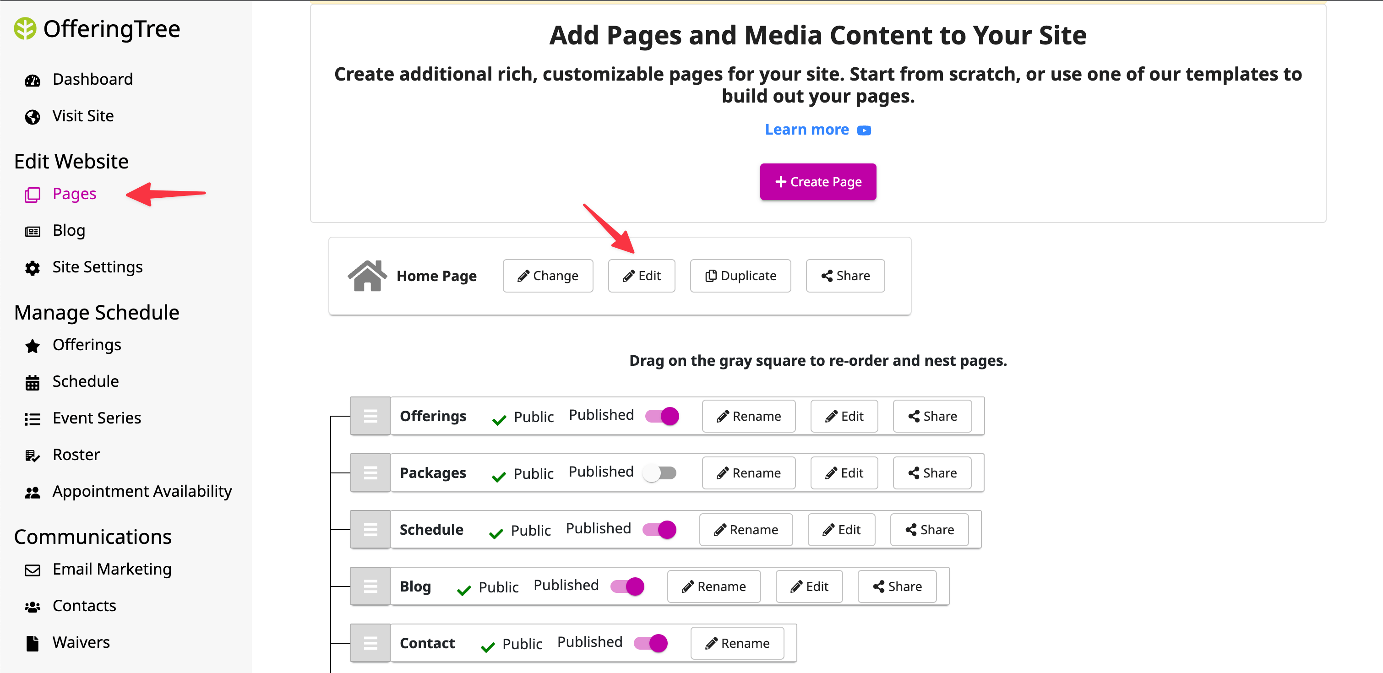
Task: Open the Blog sidebar entry
Action: [69, 230]
